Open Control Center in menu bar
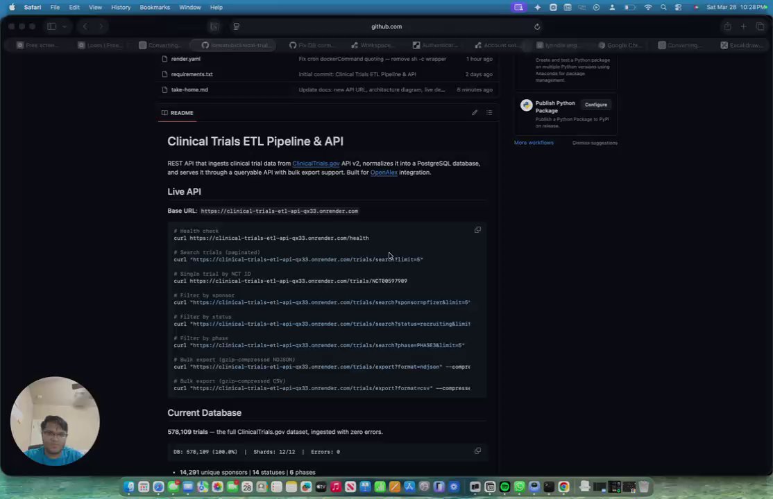The width and height of the screenshot is (773, 499). pyautogui.click(x=679, y=8)
